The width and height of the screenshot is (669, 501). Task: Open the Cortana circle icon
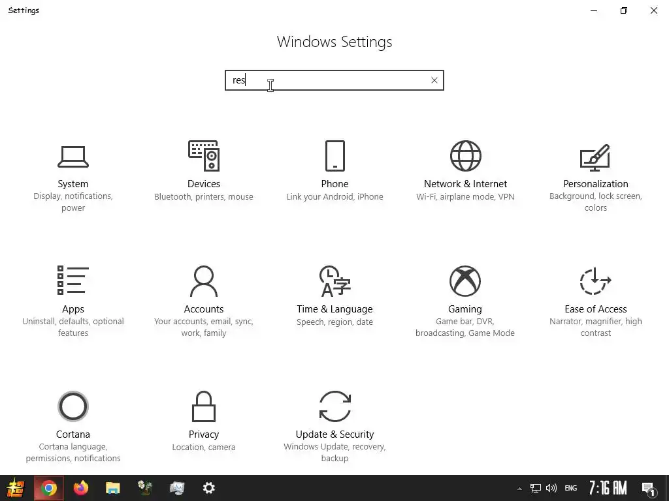73,406
